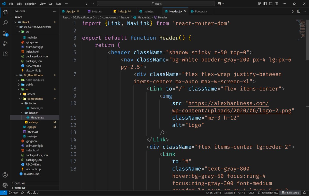
Task: Open the Extensions view icon
Action: click(x=5, y=54)
